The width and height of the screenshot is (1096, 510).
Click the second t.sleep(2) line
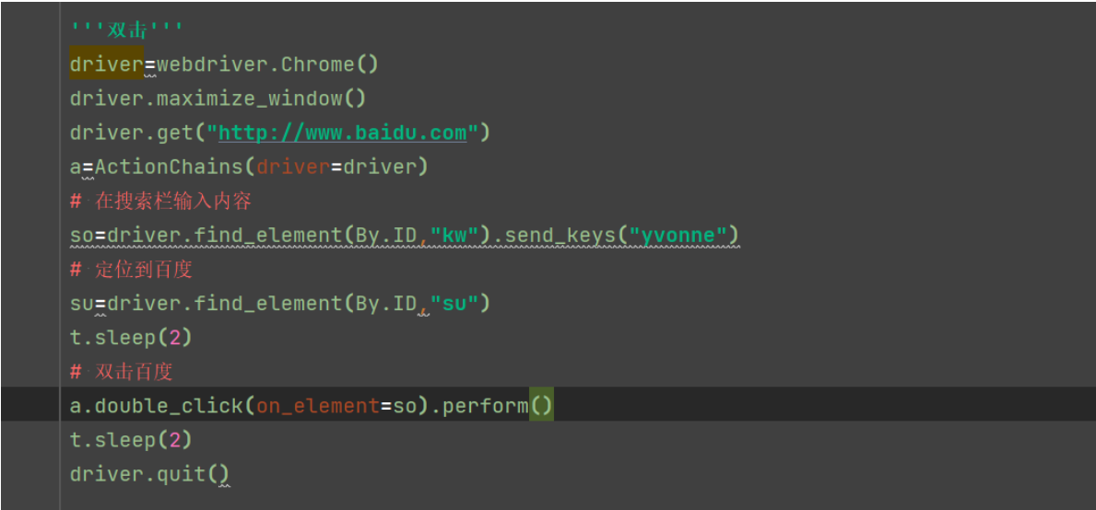click(130, 440)
